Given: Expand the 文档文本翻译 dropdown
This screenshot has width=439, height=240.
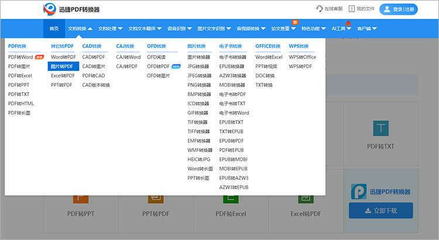Looking at the screenshot, I should 145,29.
